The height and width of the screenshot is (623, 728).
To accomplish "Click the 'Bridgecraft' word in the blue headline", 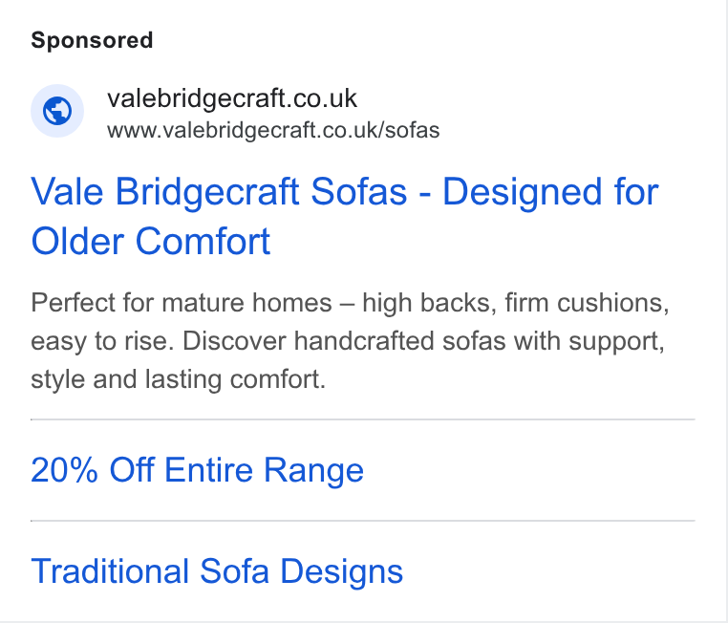I will pos(207,192).
